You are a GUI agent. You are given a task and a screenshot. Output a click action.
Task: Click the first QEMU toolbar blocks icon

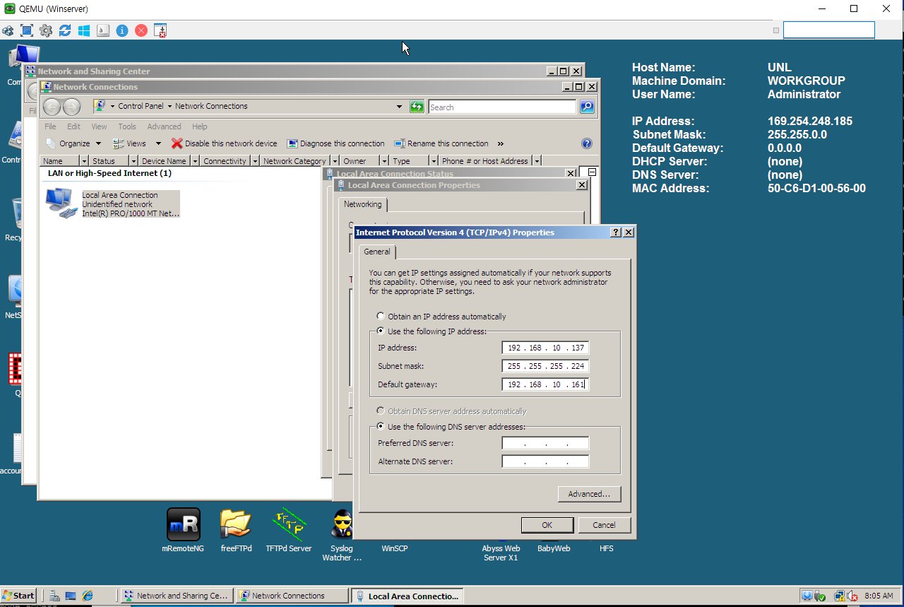(8, 30)
